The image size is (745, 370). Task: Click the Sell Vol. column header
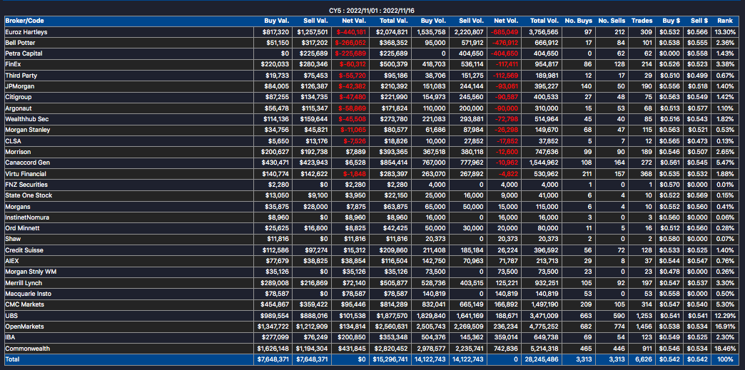(x=471, y=21)
